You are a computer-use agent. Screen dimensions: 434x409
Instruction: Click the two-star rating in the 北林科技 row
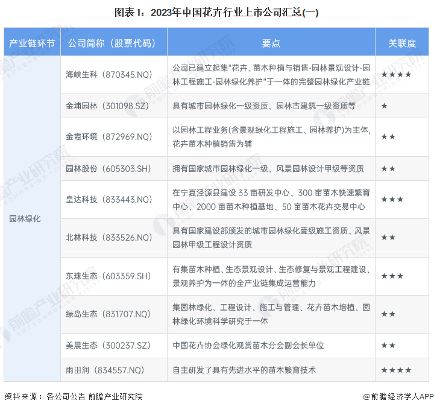coord(388,237)
